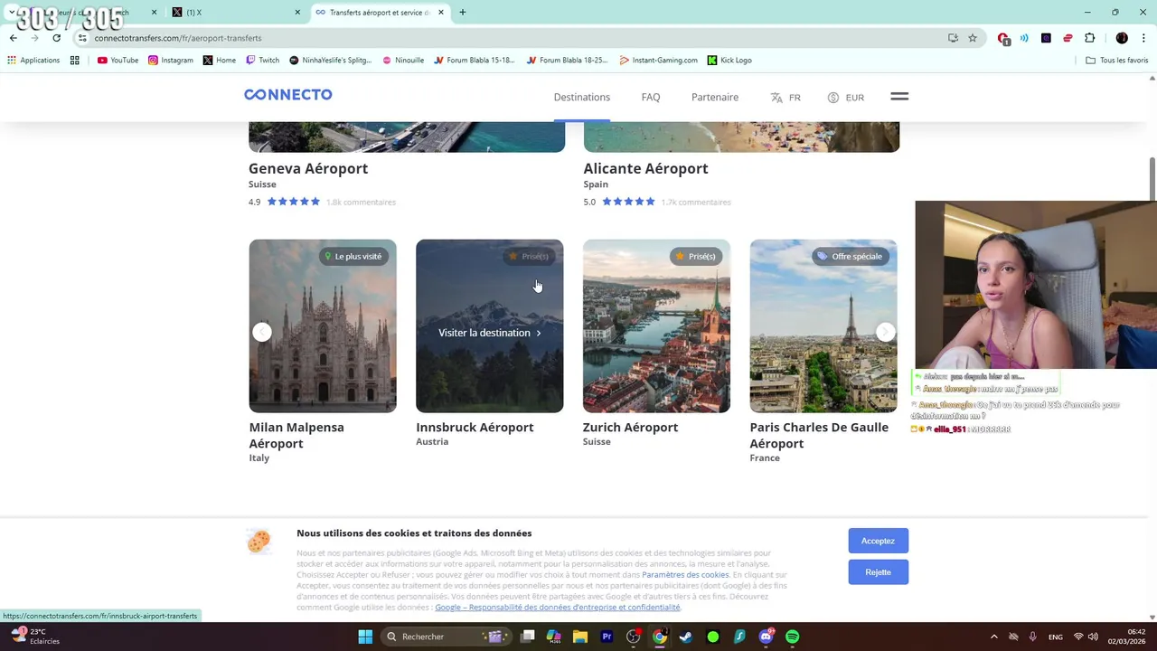The height and width of the screenshot is (651, 1157).
Task: Click the Milan Malpensa Aéroport title
Action: (x=296, y=435)
